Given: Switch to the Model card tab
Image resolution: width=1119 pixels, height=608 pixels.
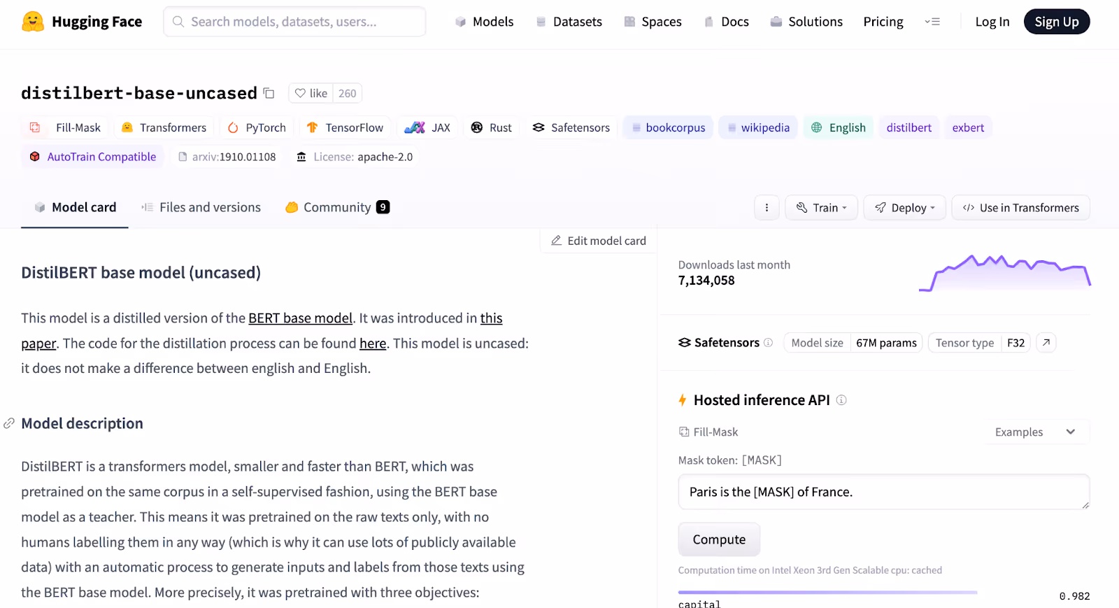Looking at the screenshot, I should tap(75, 207).
